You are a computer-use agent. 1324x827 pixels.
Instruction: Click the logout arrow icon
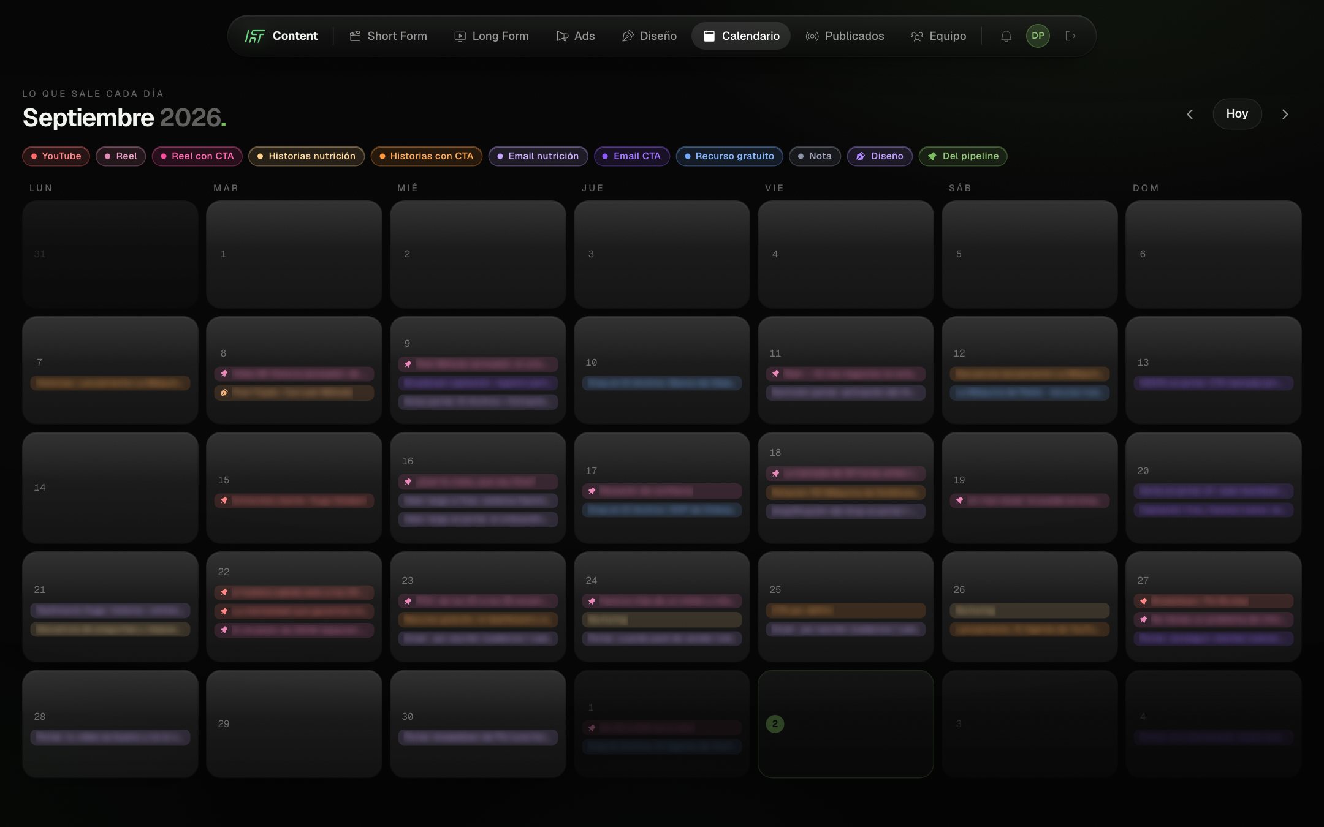(x=1070, y=36)
